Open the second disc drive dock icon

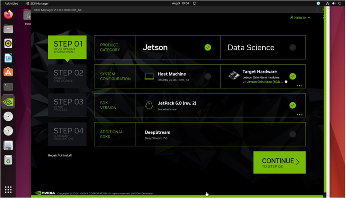click(8, 131)
